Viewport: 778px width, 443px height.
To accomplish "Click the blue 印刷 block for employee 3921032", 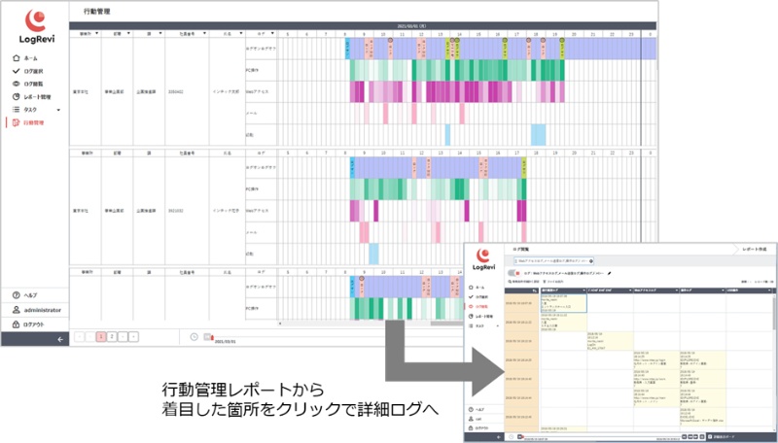I will [x=373, y=254].
